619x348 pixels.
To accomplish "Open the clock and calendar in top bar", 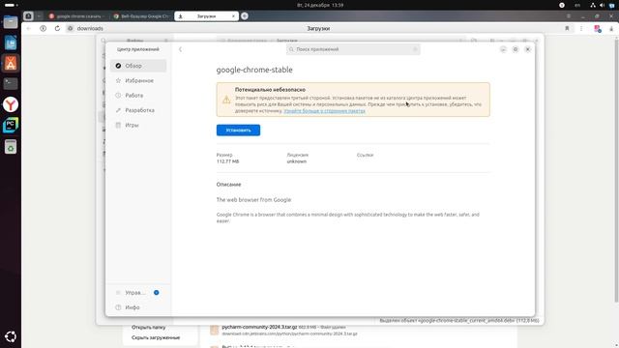I will coord(320,5).
